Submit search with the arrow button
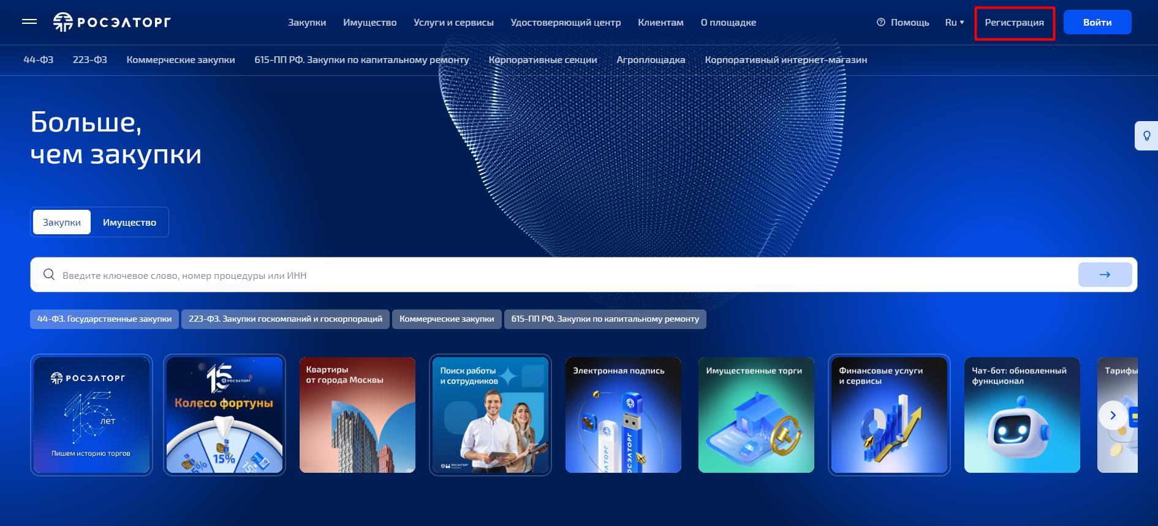This screenshot has width=1158, height=526. (x=1105, y=275)
